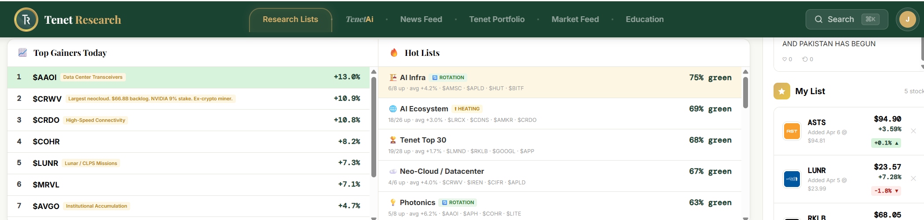Click the -1.8% badge for LUNR
Image resolution: width=924 pixels, height=220 pixels.
pyautogui.click(x=886, y=191)
